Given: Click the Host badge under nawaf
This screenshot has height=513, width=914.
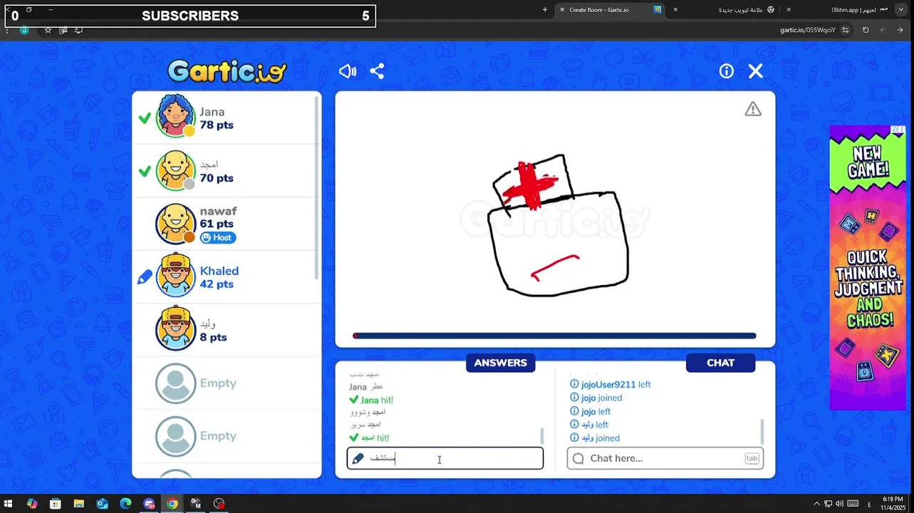Looking at the screenshot, I should [217, 238].
